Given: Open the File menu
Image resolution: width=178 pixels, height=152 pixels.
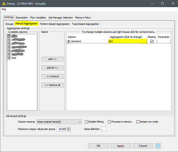Looking at the screenshot, I should 4,9.
